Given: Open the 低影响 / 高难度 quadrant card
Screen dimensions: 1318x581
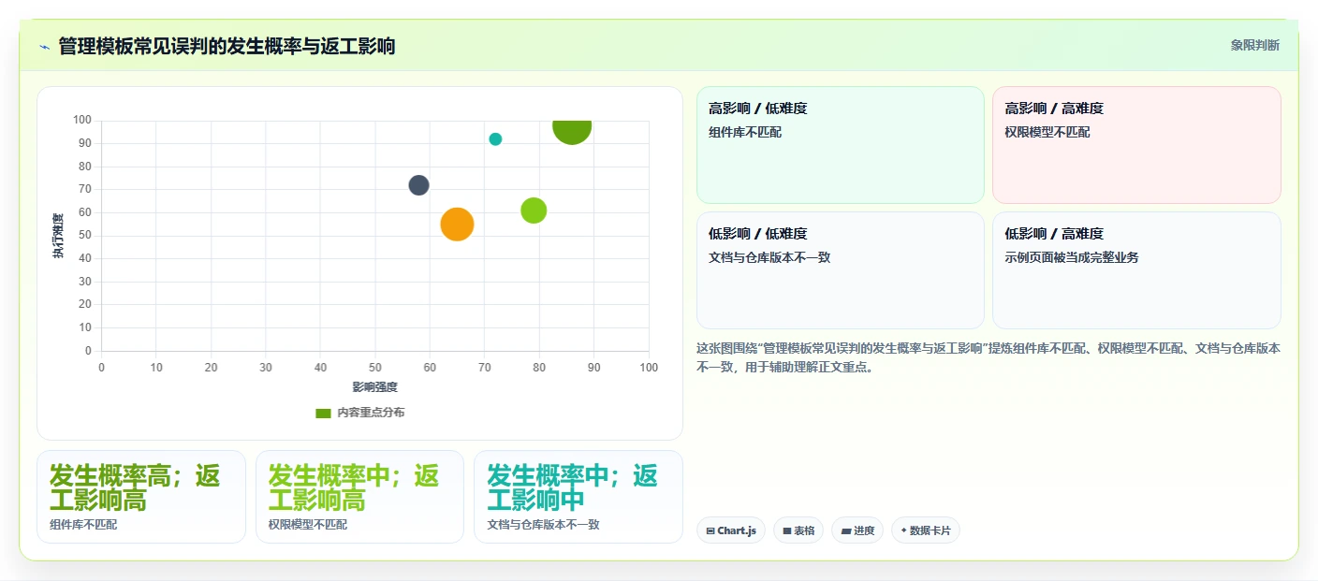Looking at the screenshot, I should pos(1136,270).
